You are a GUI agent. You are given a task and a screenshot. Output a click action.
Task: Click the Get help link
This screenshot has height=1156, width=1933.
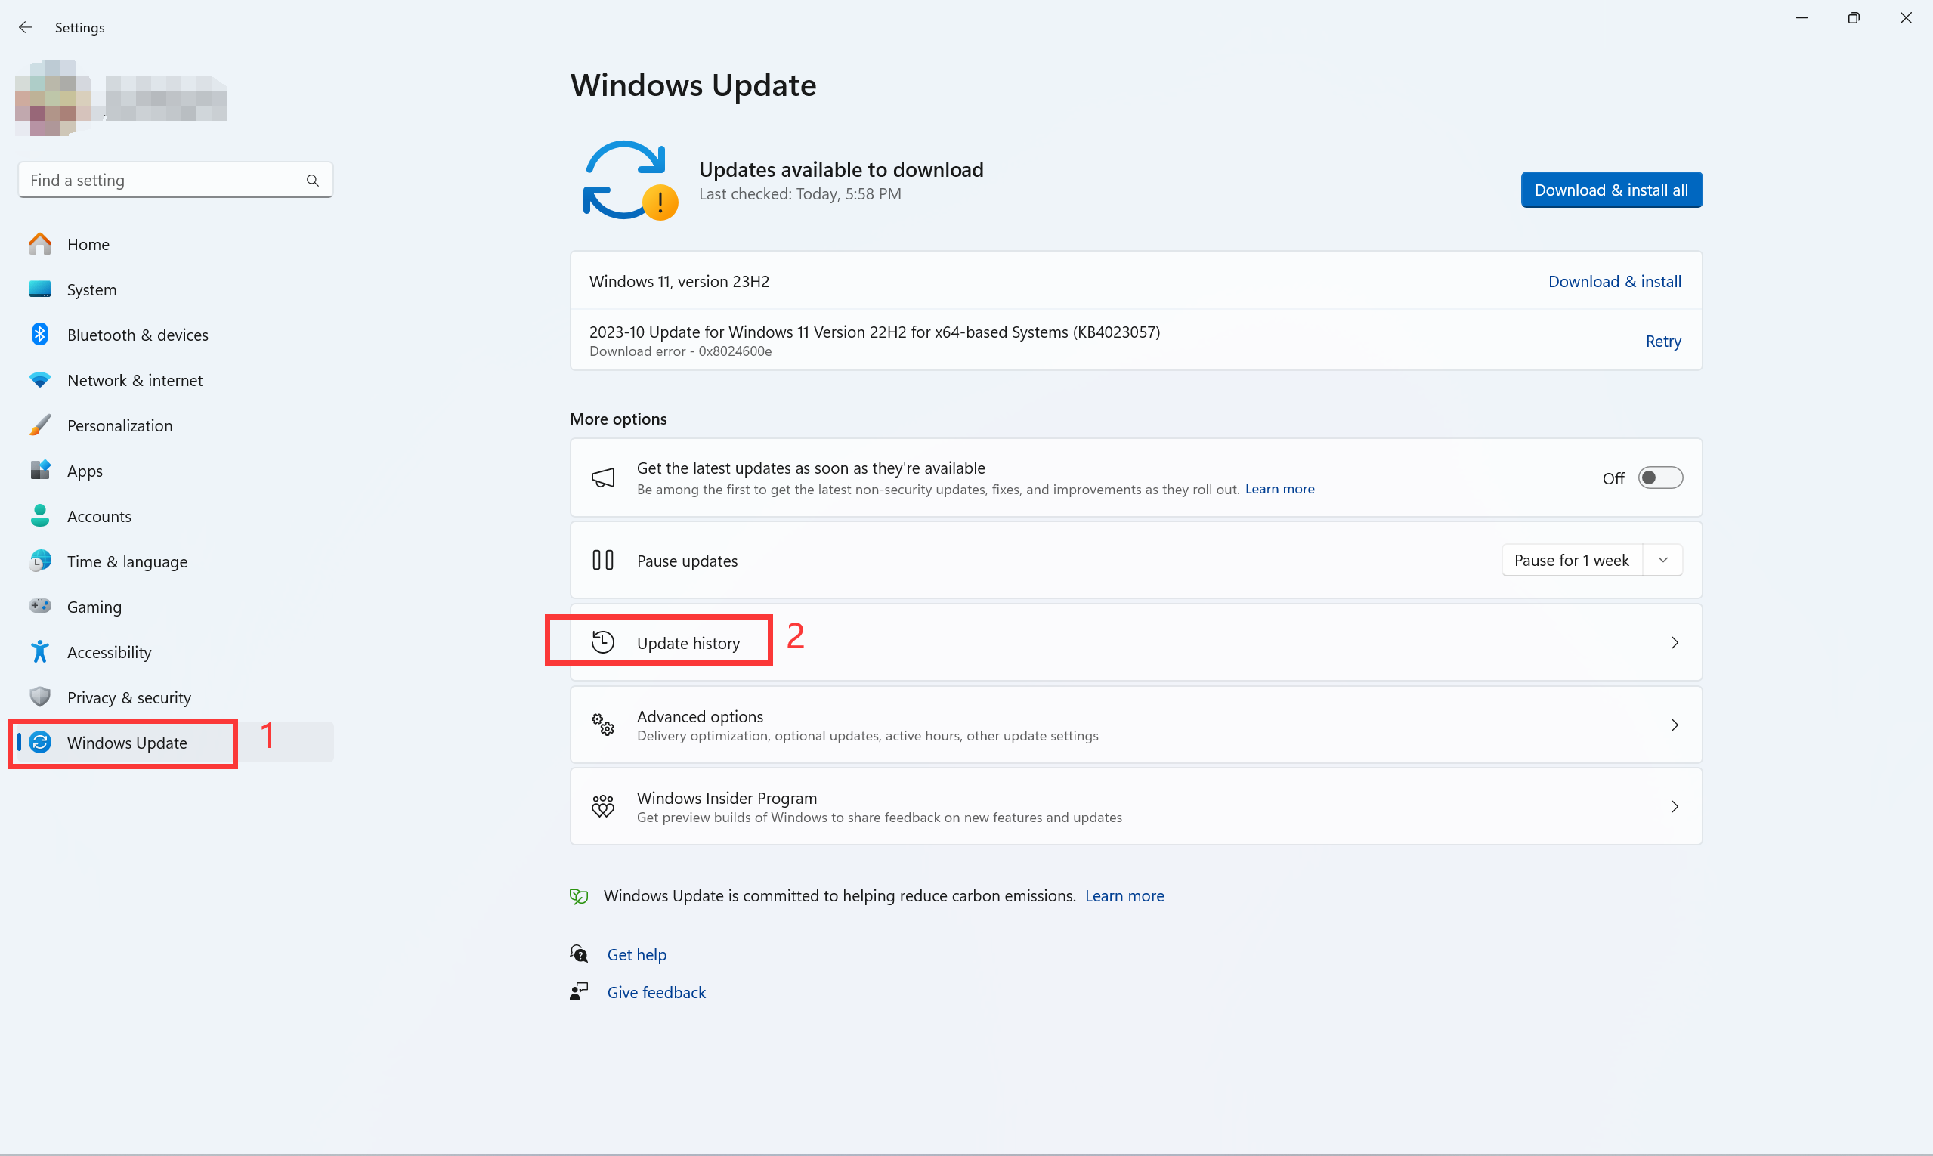pyautogui.click(x=636, y=954)
